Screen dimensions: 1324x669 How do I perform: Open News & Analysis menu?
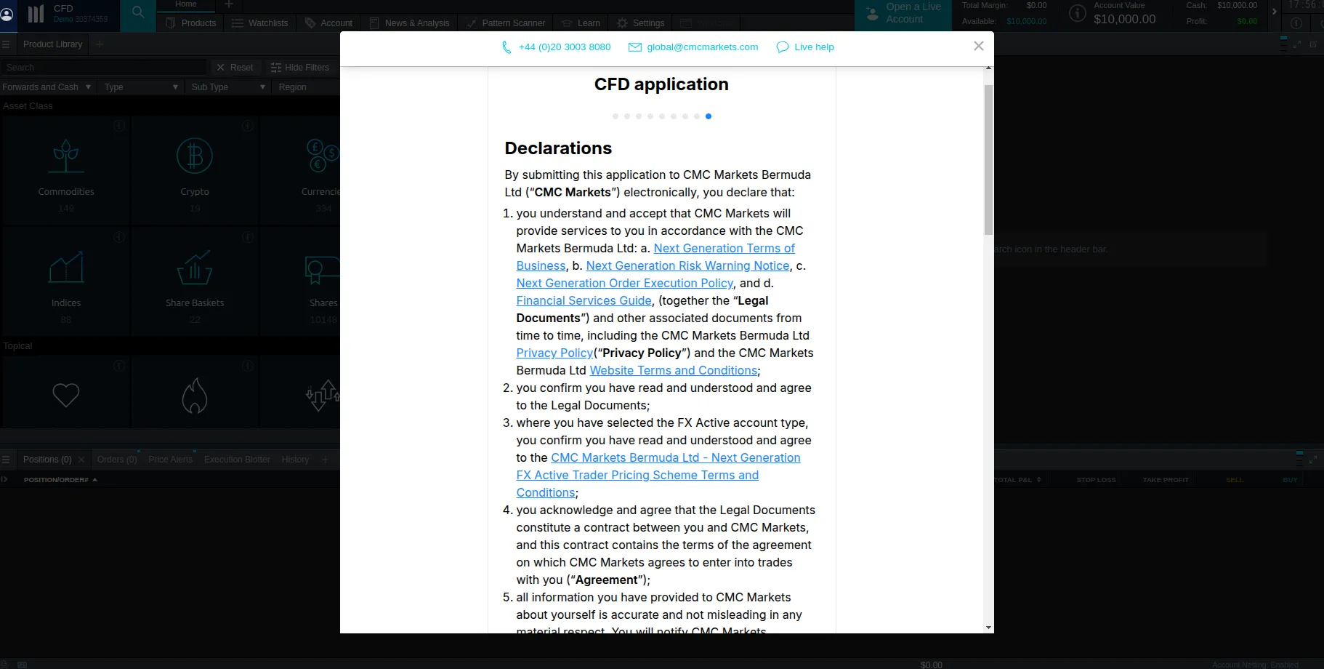[410, 23]
